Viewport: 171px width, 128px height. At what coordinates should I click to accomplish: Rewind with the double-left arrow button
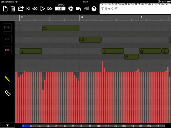click(x=35, y=9)
